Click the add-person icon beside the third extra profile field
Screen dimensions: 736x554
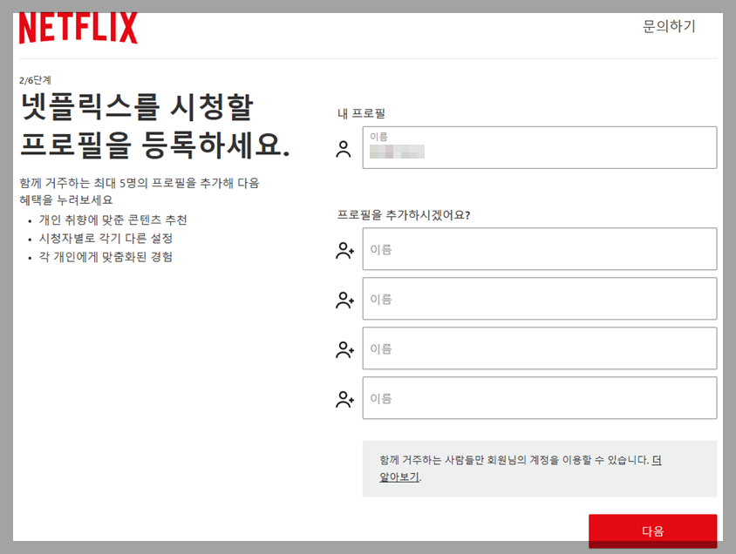344,349
